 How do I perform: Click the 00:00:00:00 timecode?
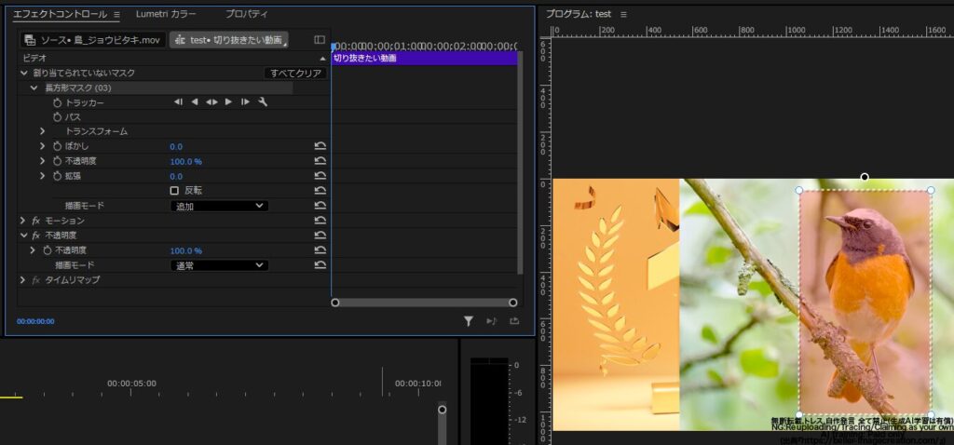[x=35, y=321]
